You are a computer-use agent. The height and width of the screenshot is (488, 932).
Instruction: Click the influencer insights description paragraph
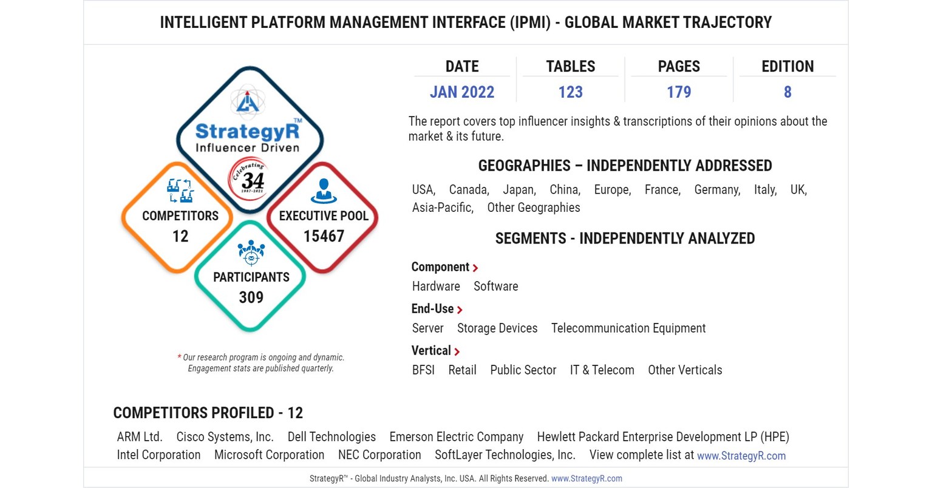coord(617,129)
